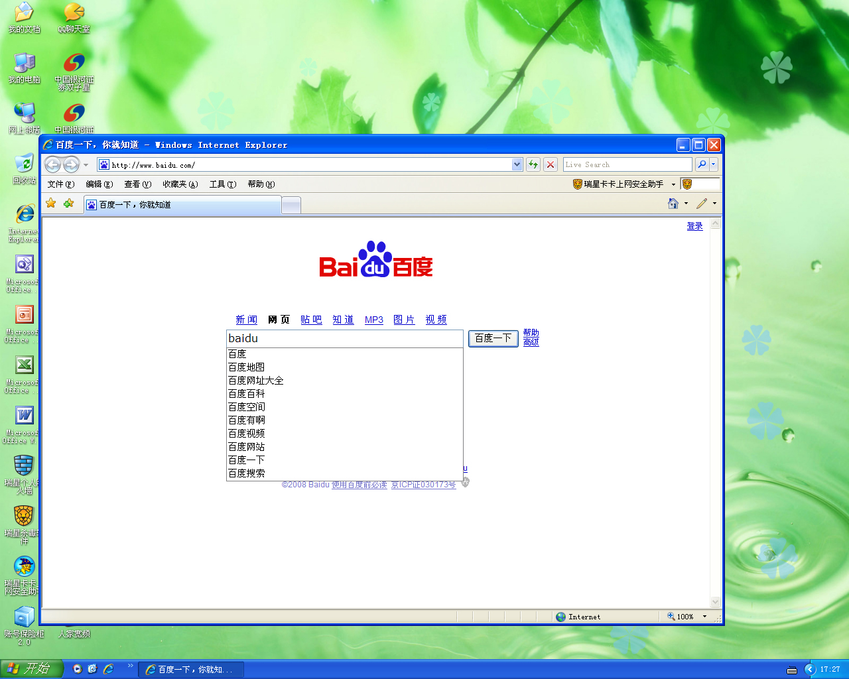Viewport: 849px width, 679px height.
Task: Choose the 百度搜索 suggestion
Action: click(345, 473)
